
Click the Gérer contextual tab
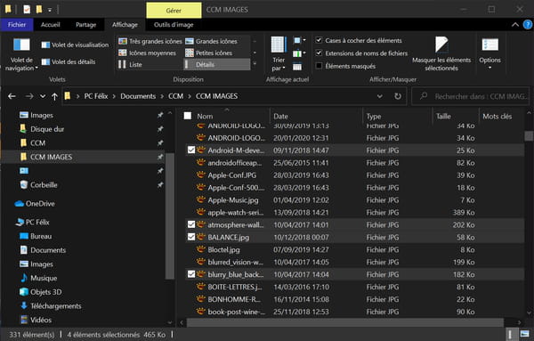coord(174,10)
